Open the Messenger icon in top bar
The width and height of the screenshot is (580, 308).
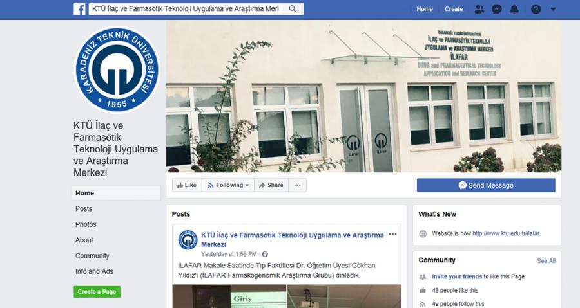pyautogui.click(x=497, y=9)
